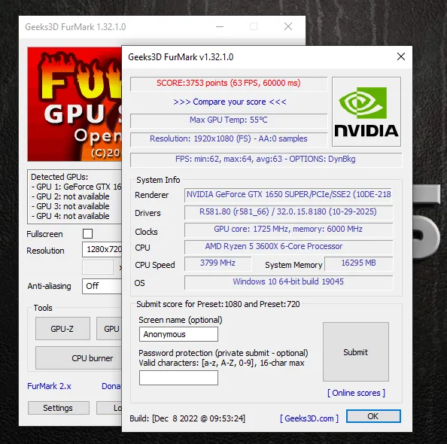Click the Build: [Dec 8 2022 @ 09:53:24] text
Image resolution: width=447 pixels, height=444 pixels.
point(187,418)
